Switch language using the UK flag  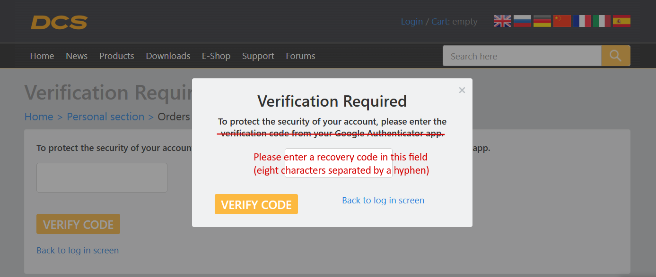(x=502, y=21)
